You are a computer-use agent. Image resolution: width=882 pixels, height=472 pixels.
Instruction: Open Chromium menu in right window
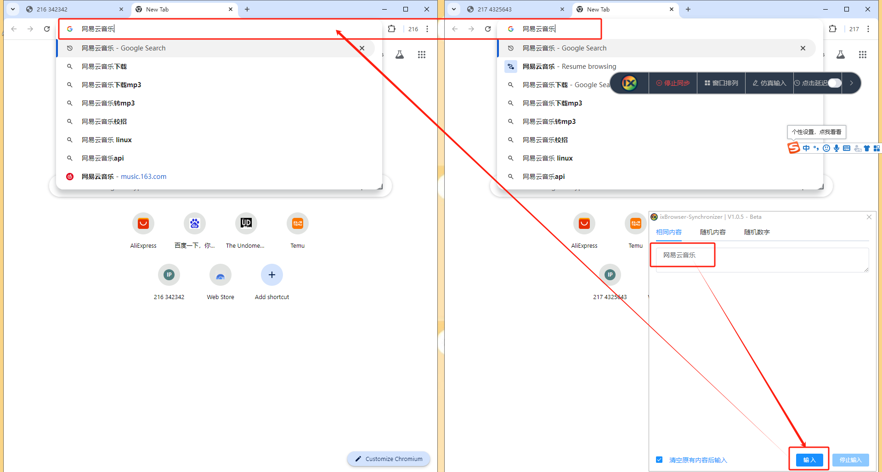pos(868,29)
